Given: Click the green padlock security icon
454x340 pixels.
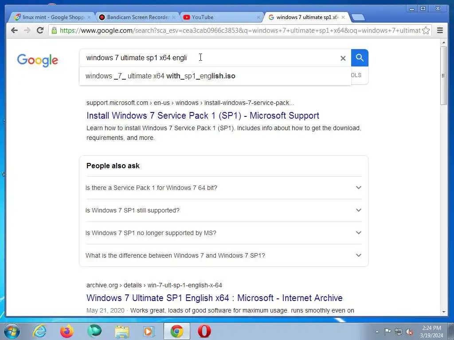Looking at the screenshot, I should pos(54,31).
